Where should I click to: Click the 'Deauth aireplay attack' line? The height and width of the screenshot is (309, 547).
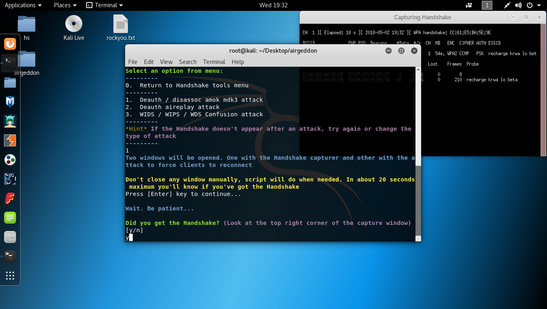coord(173,107)
